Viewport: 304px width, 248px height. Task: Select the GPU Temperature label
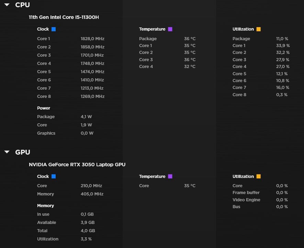[152, 176]
